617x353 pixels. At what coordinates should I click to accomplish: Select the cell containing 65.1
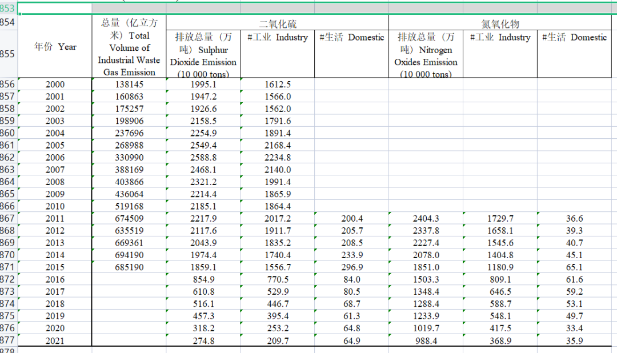pyautogui.click(x=575, y=267)
